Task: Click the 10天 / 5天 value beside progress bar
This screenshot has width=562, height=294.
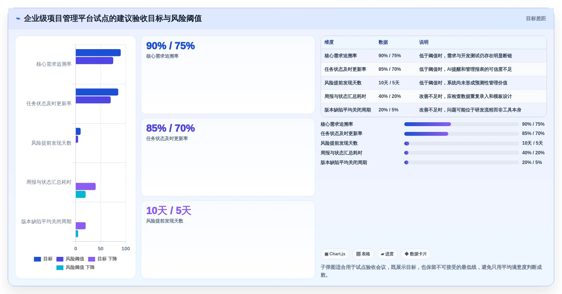Action: tap(533, 144)
